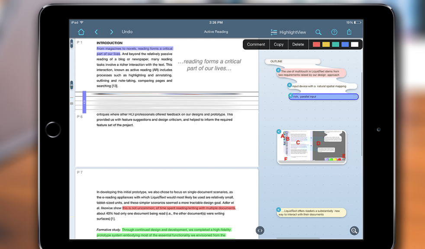Image resolution: width=425 pixels, height=249 pixels.
Task: Tap Undo in the toolbar
Action: (x=127, y=32)
